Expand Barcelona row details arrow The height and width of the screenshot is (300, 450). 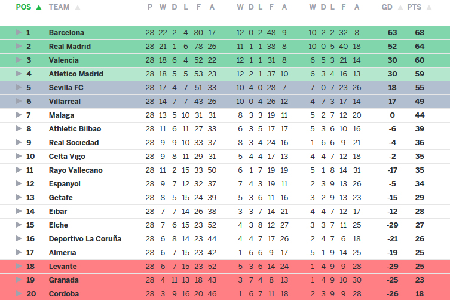pyautogui.click(x=19, y=33)
